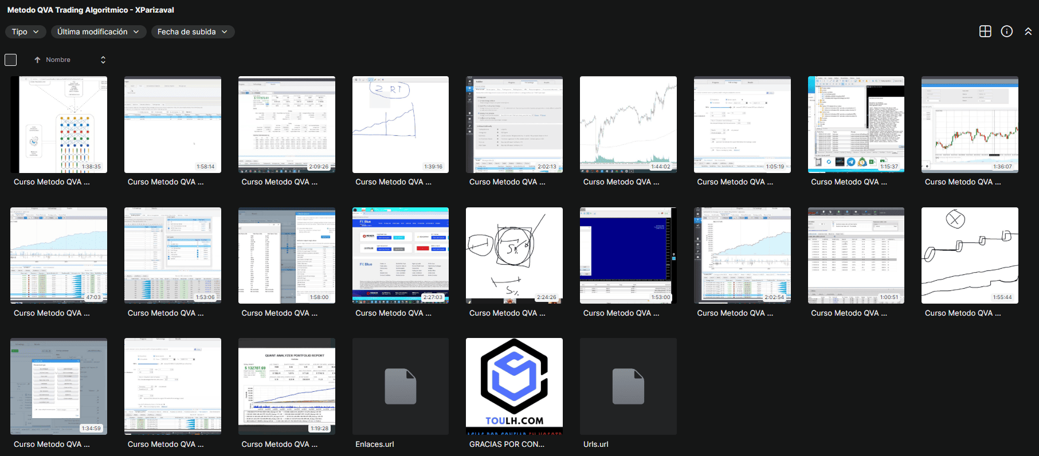Sort by the Nombre column header
The image size is (1039, 456).
[x=58, y=60]
